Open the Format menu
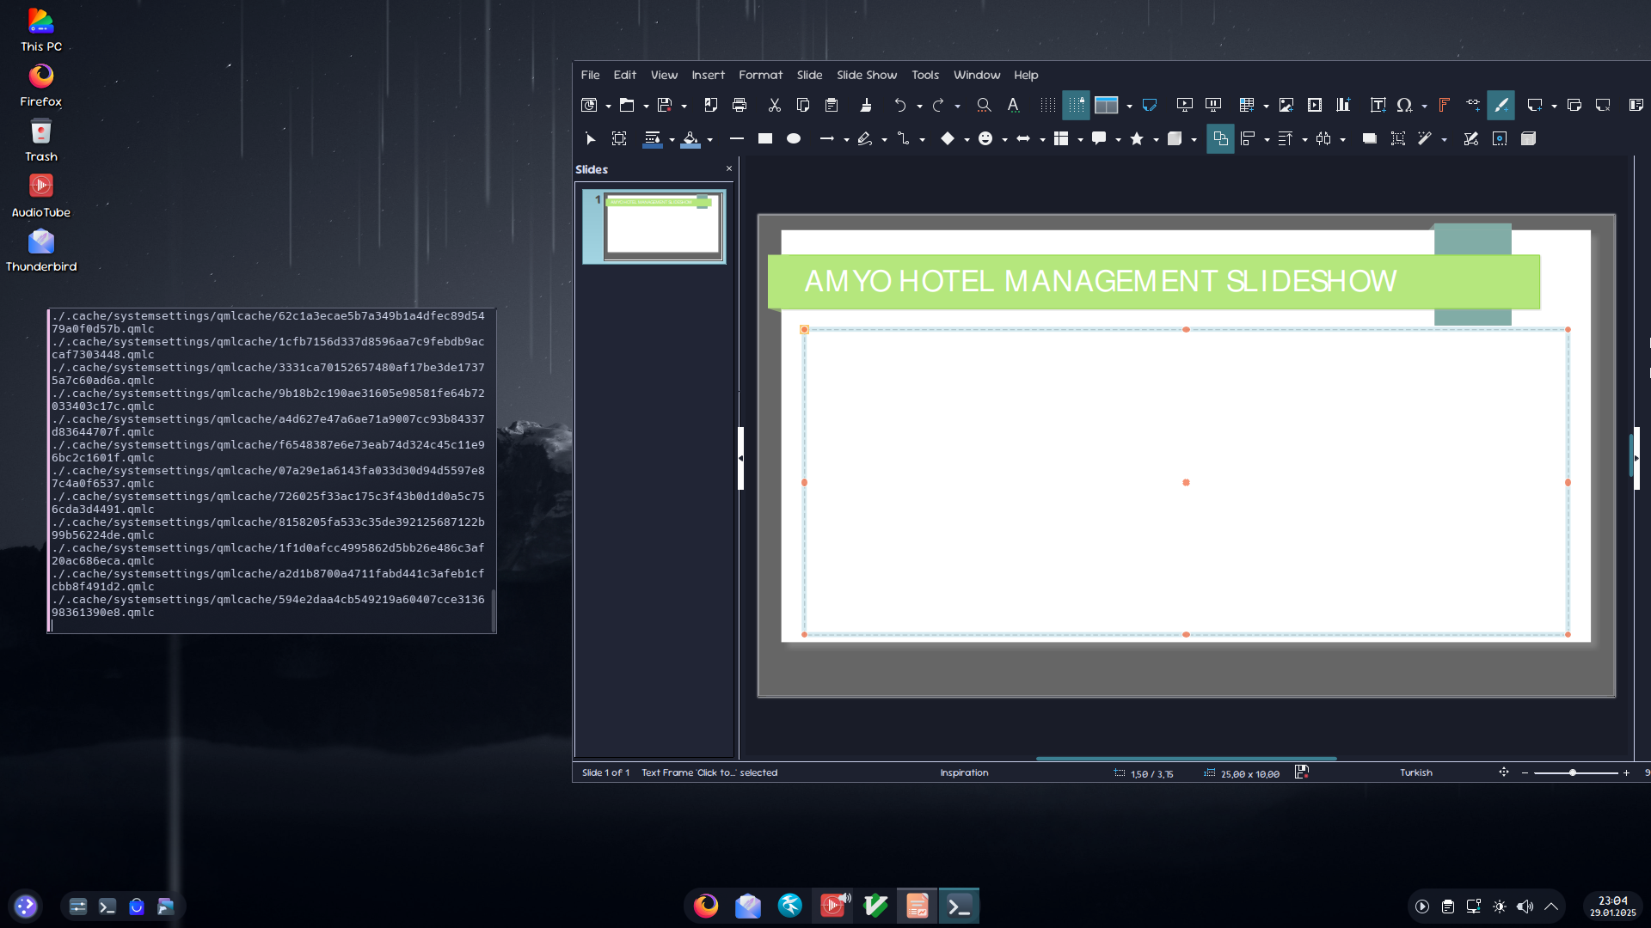 pyautogui.click(x=760, y=75)
